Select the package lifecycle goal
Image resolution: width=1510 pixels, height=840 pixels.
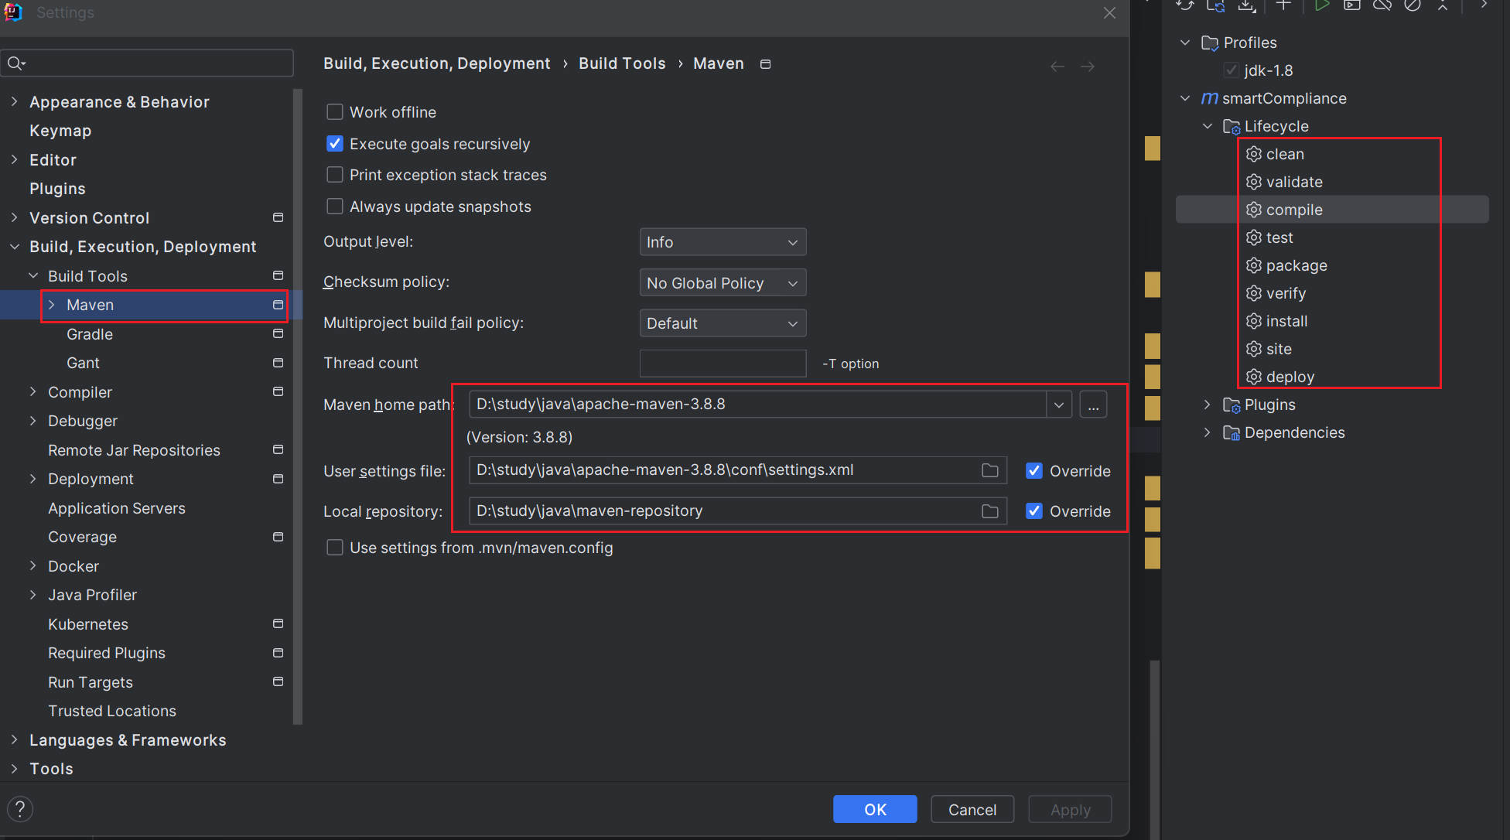pyautogui.click(x=1296, y=265)
